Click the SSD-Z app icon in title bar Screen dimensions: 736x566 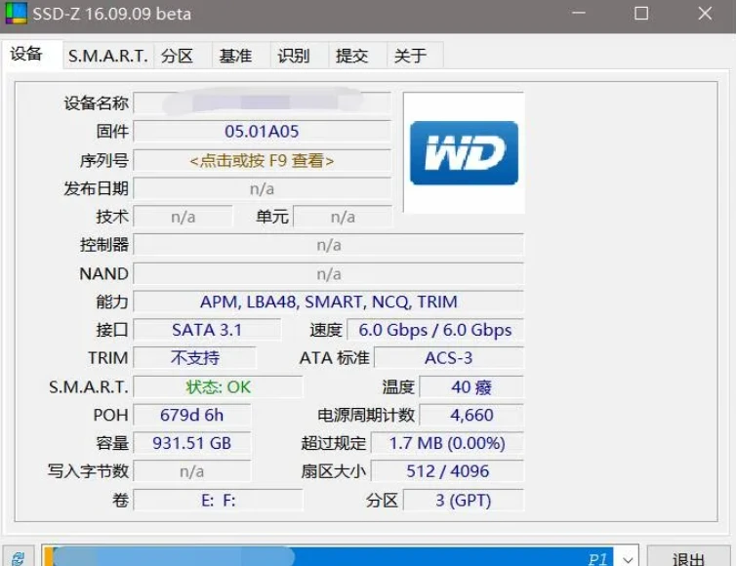pyautogui.click(x=17, y=14)
